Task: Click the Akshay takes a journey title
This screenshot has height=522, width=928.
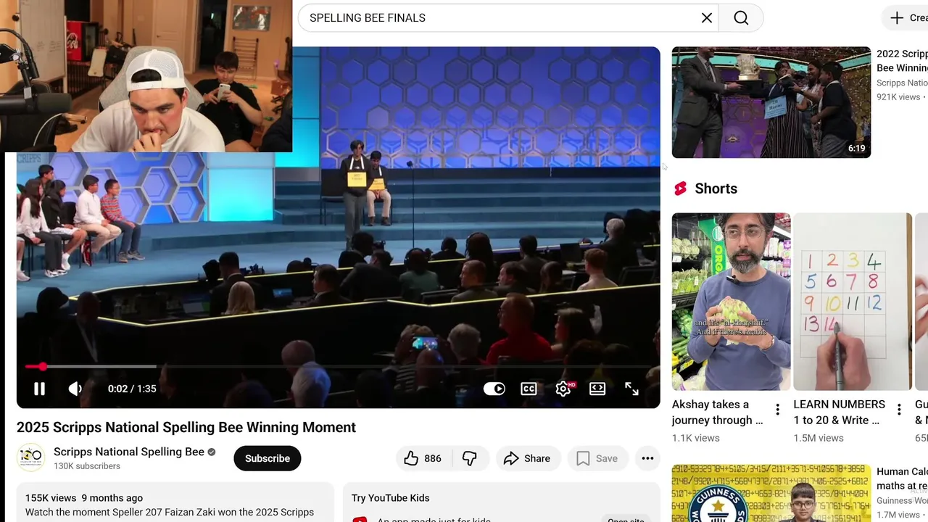Action: (718, 413)
